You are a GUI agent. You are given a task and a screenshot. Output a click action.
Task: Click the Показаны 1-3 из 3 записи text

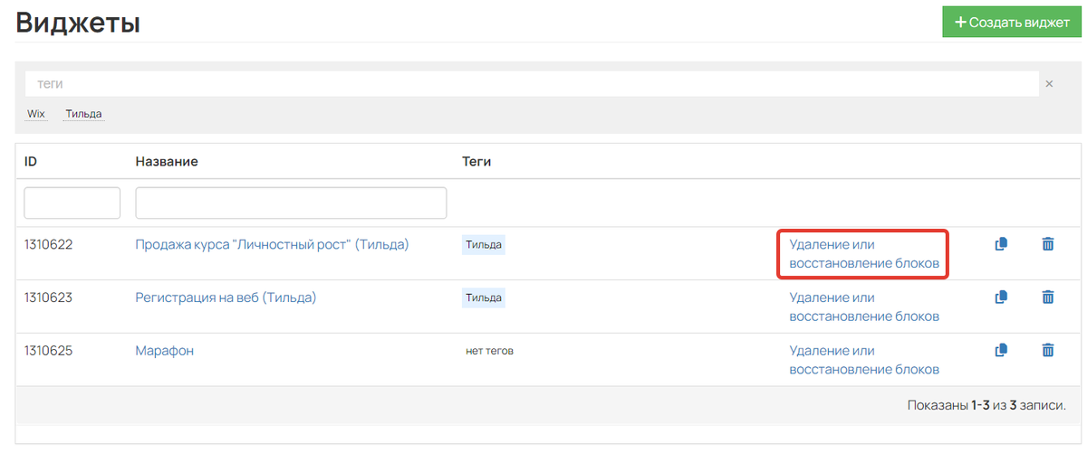coord(986,405)
